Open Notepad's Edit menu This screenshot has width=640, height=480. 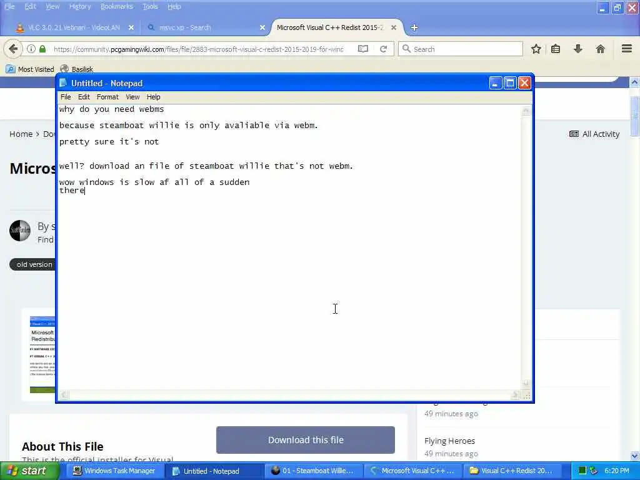coord(84,97)
